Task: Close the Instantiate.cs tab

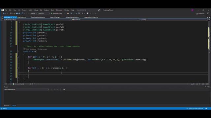Action: tap(16, 17)
